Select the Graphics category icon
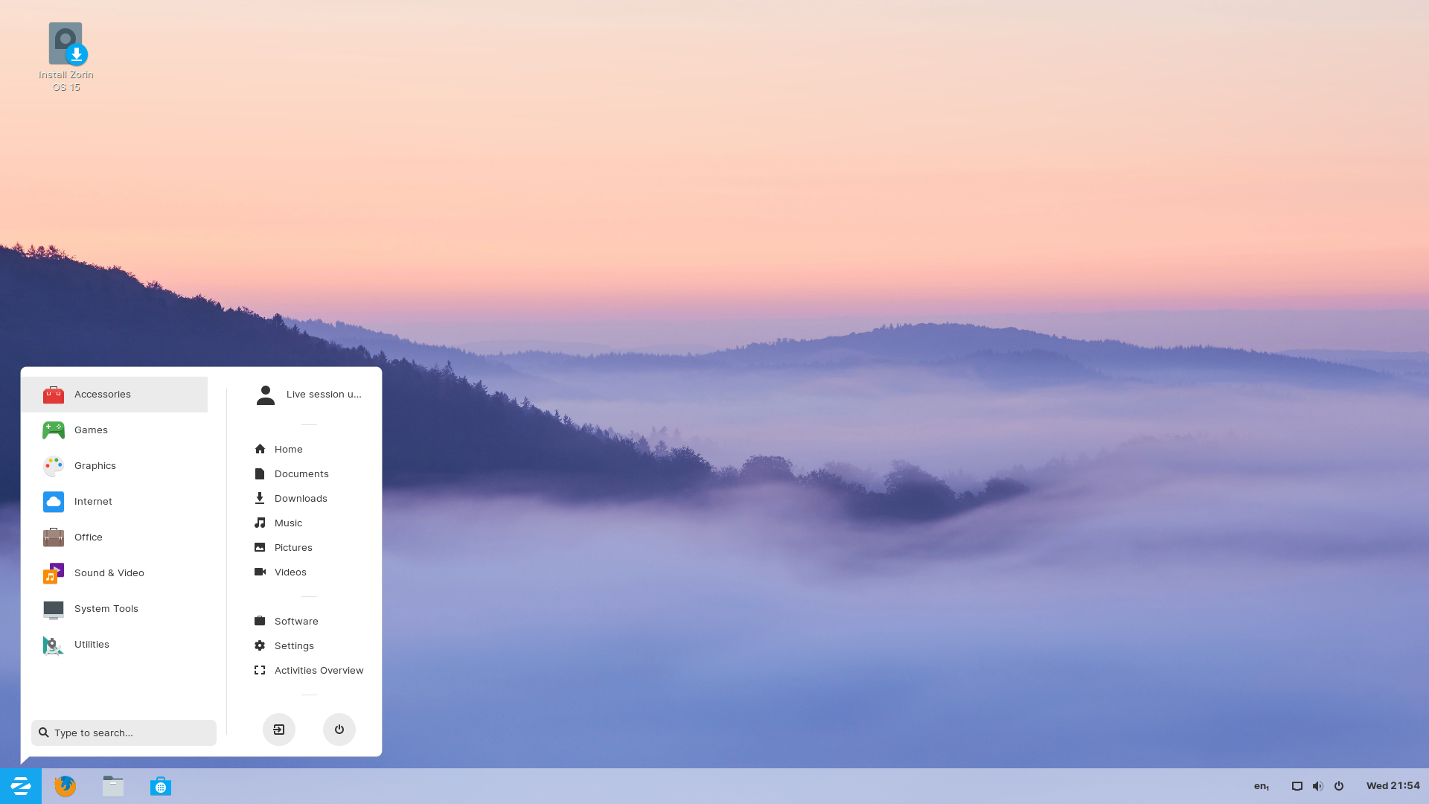 point(53,465)
